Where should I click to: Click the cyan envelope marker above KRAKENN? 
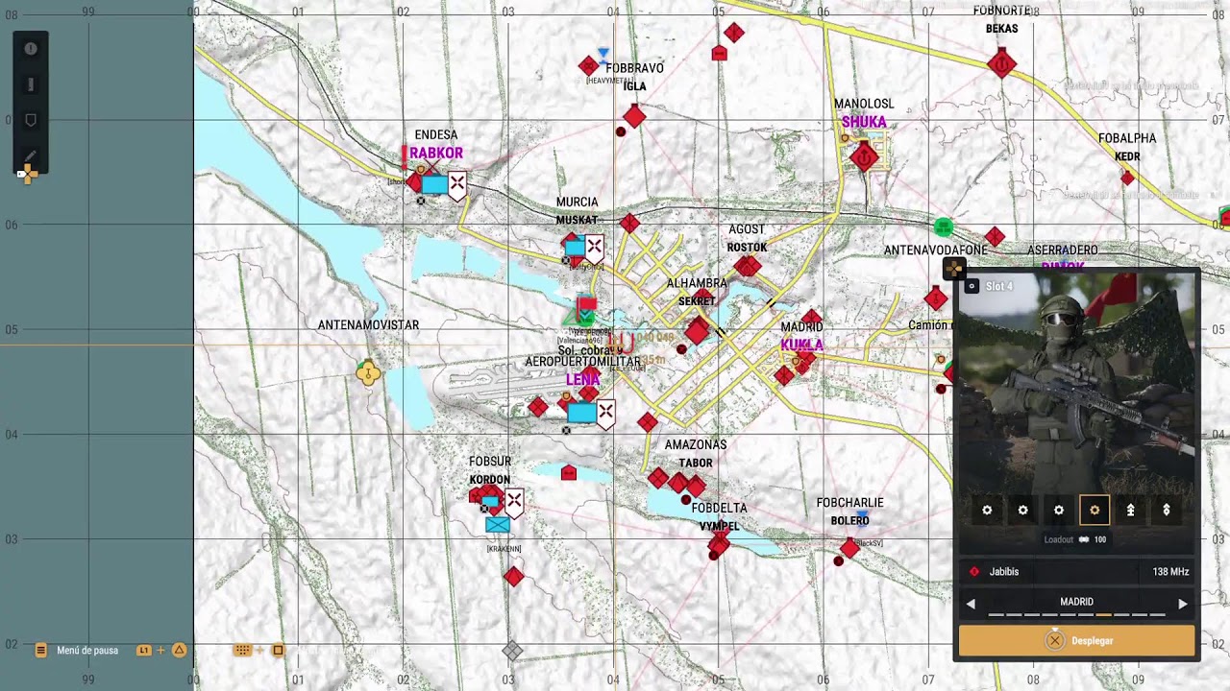click(498, 525)
